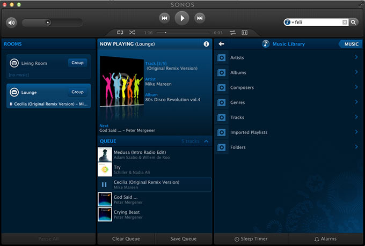Toggle repeat mode icon

click(120, 33)
